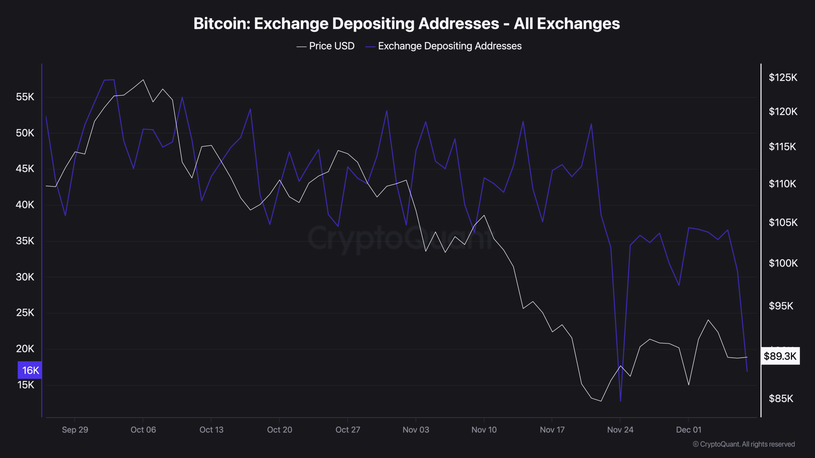Select the Oct 06 date tick
The image size is (815, 458).
coord(143,430)
